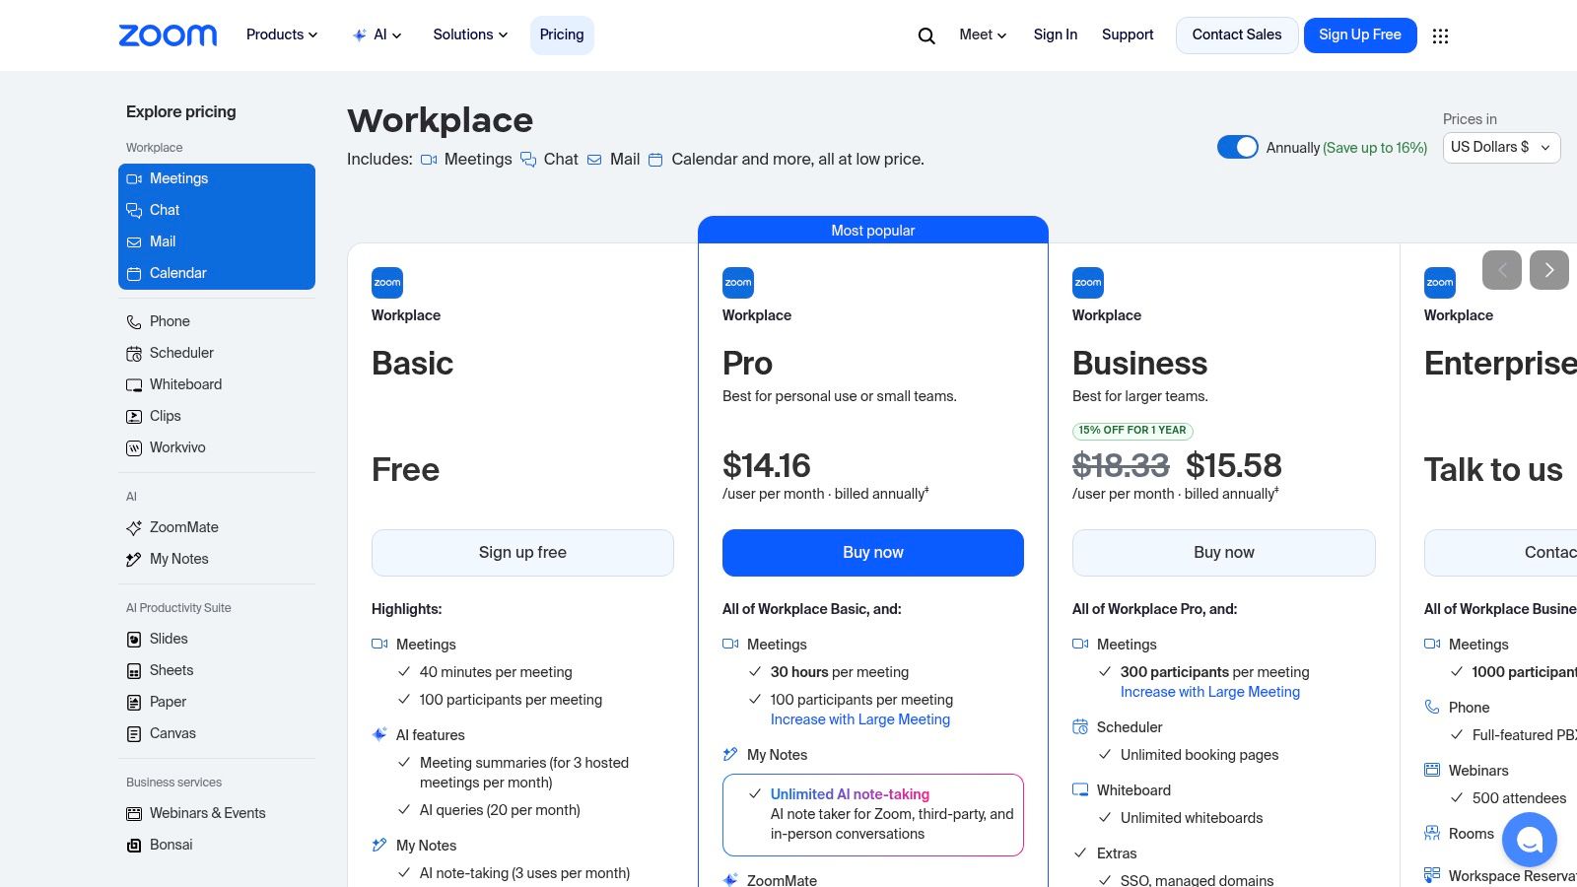This screenshot has width=1577, height=887.
Task: Click Unlimited whiteboards feature text
Action: click(x=1192, y=818)
